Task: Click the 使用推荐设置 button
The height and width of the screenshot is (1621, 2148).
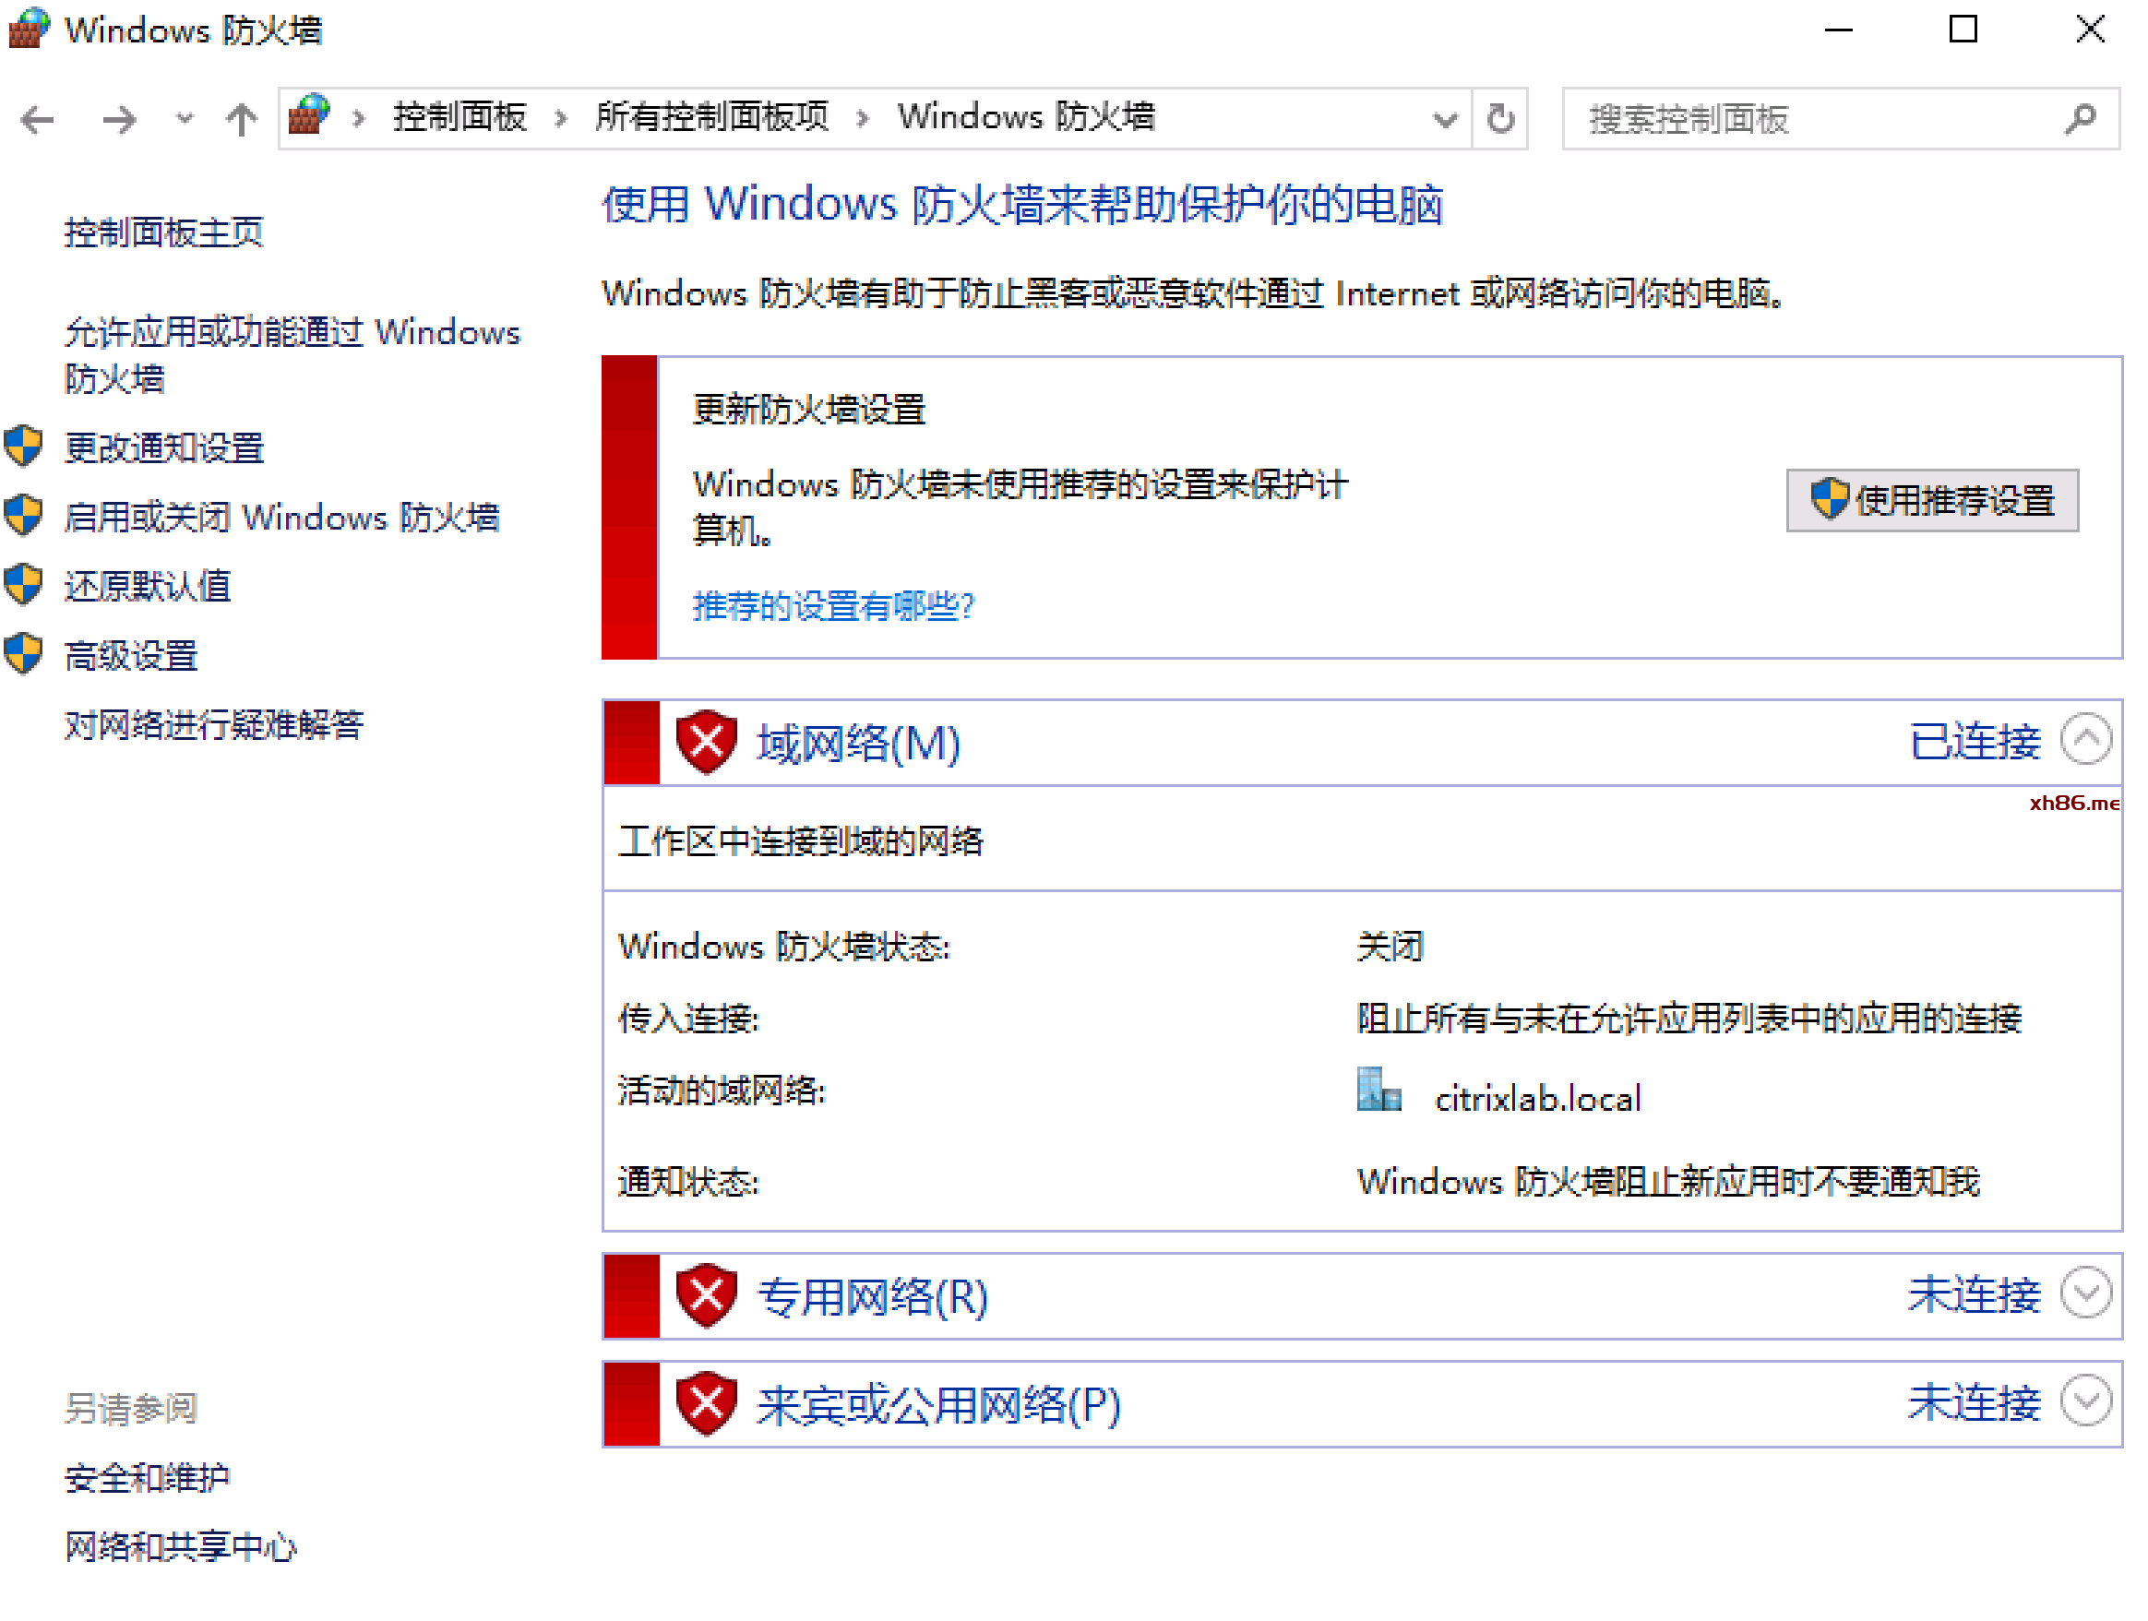Action: click(1931, 501)
